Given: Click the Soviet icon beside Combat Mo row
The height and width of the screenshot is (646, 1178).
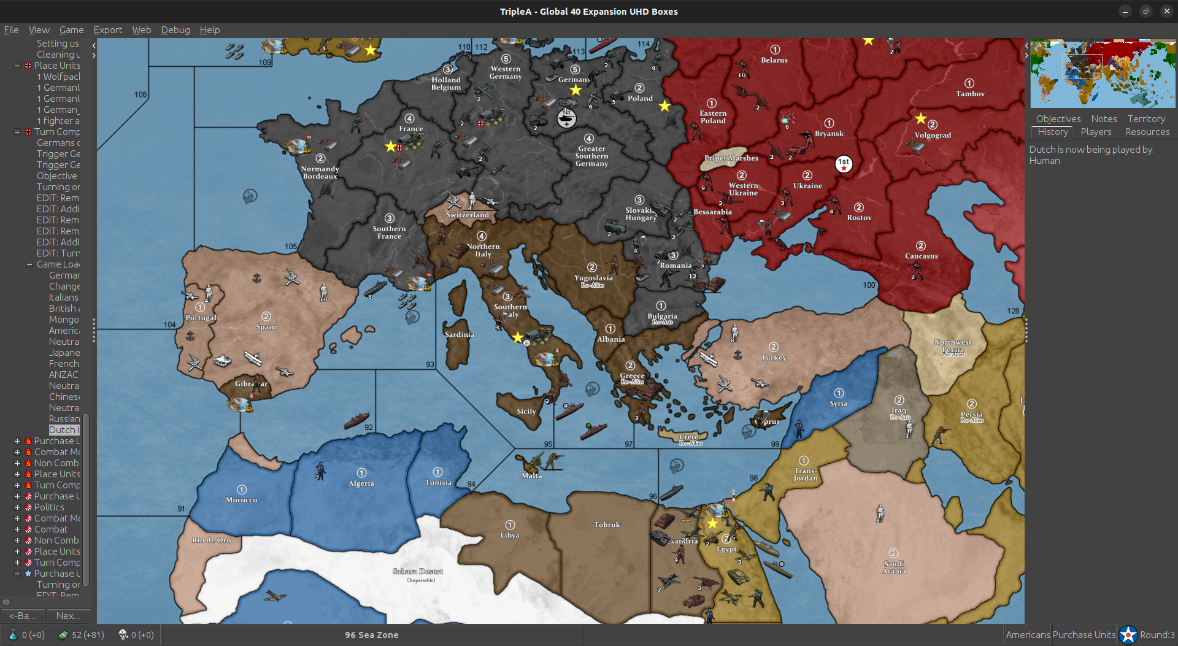Looking at the screenshot, I should [28, 452].
